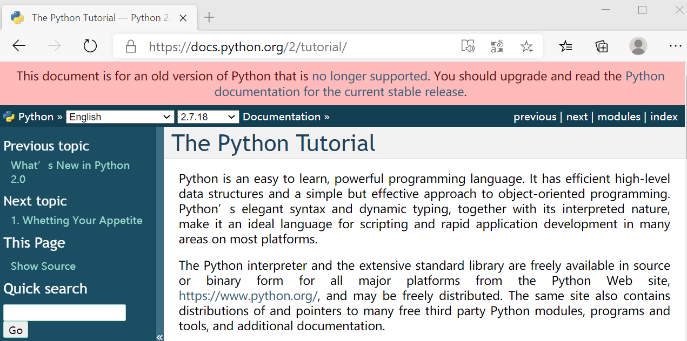Viewport: 687px width, 341px height.
Task: Focus the Quick search text field
Action: (65, 312)
